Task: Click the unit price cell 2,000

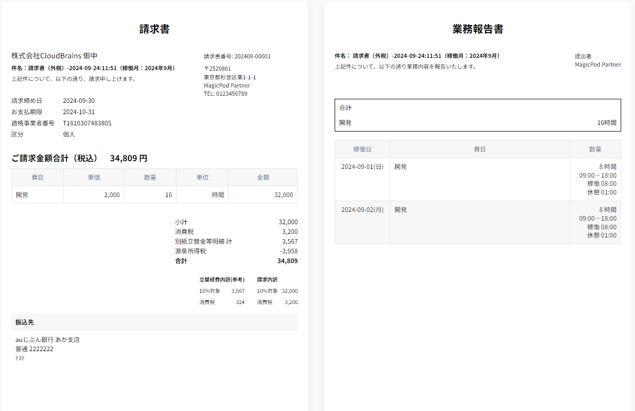Action: (x=94, y=194)
